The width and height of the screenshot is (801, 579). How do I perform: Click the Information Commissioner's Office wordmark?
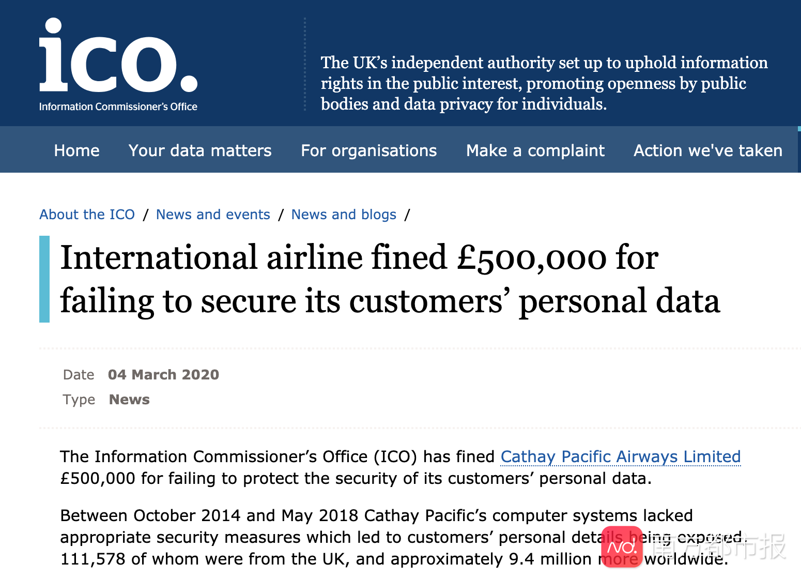[118, 106]
